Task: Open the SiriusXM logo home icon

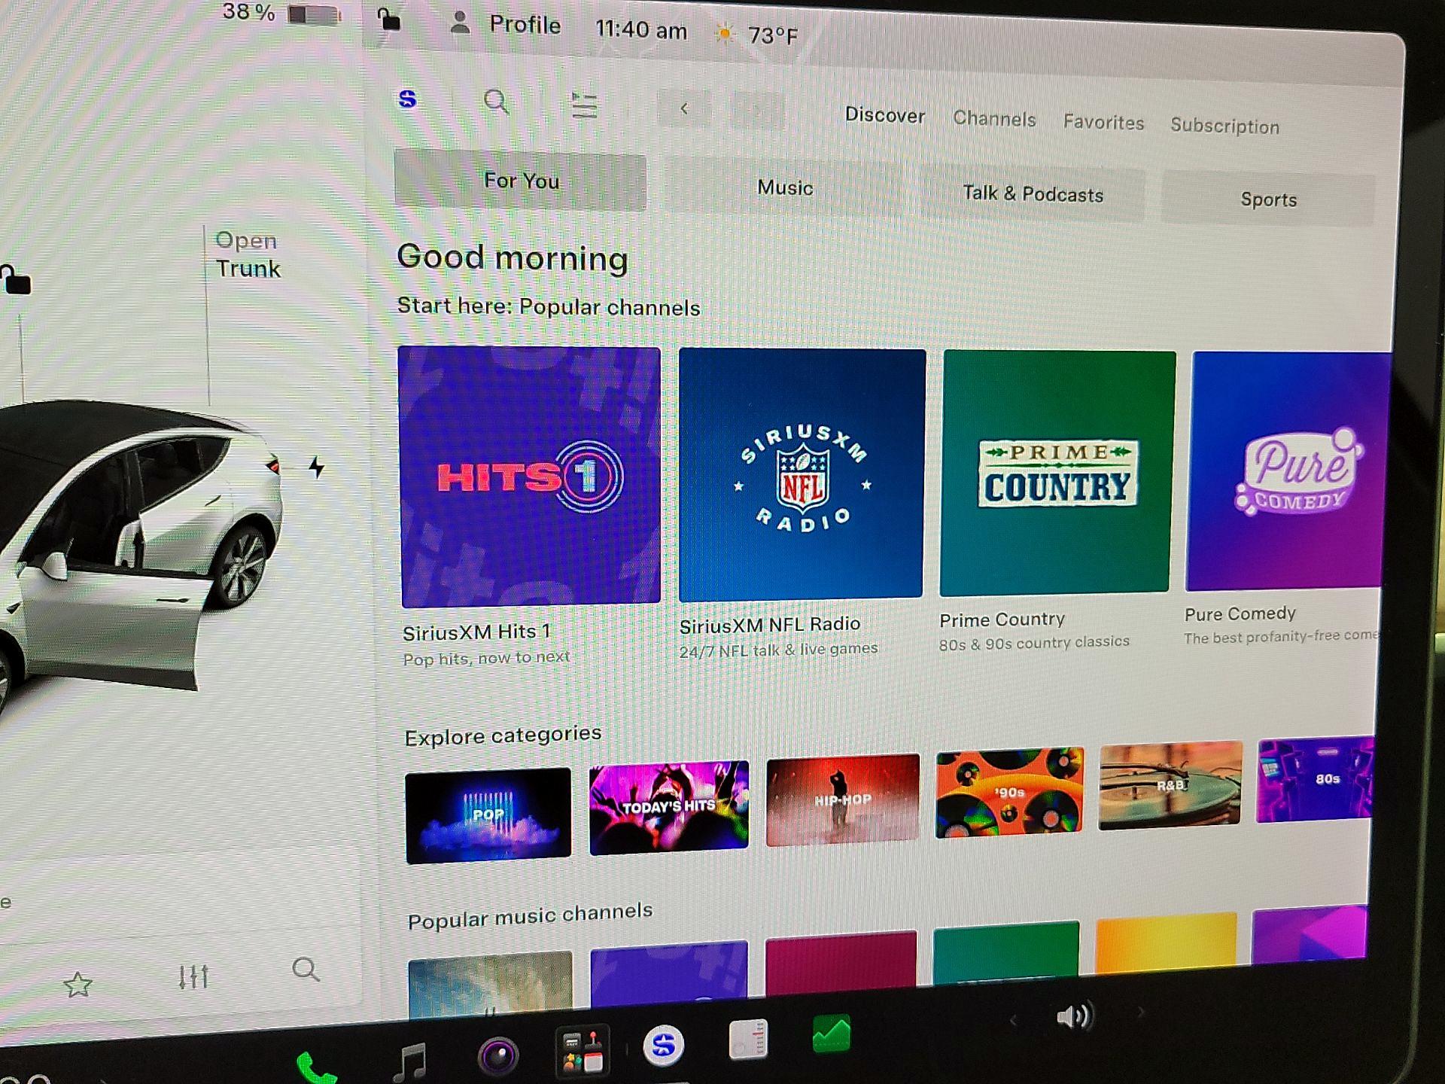Action: tap(407, 99)
